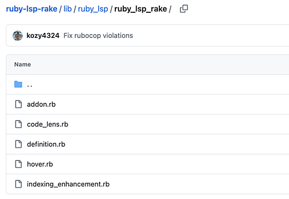Go to ruby-lsp-rake repository root breadcrumb

coord(32,9)
